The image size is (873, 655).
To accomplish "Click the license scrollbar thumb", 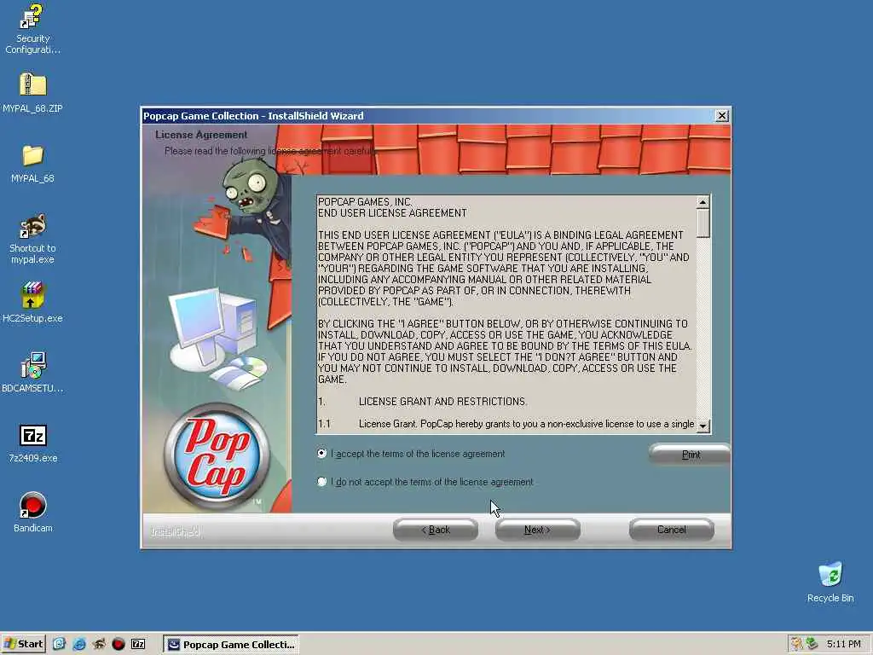I will click(703, 223).
